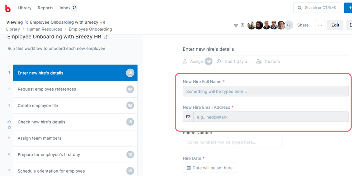352x176 pixels.
Task: Click the Edit button
Action: pyautogui.click(x=335, y=25)
